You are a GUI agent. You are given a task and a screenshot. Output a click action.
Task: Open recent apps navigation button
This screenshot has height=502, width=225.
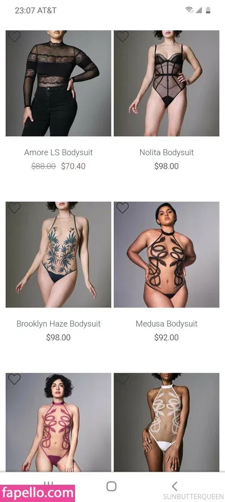49,483
